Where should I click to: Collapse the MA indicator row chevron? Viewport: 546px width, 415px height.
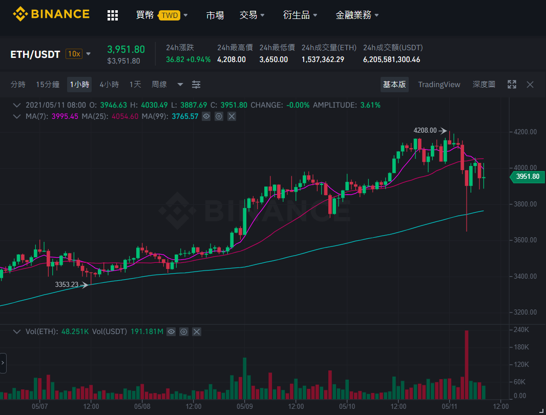(16, 116)
